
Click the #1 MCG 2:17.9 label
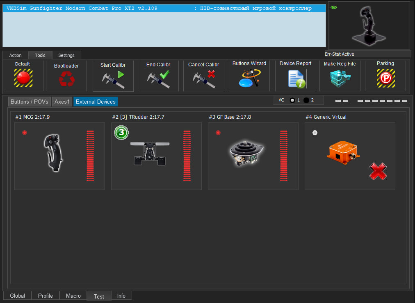pyautogui.click(x=32, y=117)
